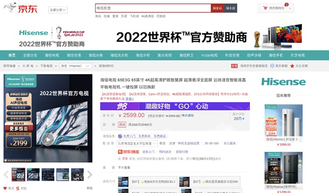Open recommended air conditioner ¥3599 product
The height and width of the screenshot is (193, 329).
(x=283, y=125)
